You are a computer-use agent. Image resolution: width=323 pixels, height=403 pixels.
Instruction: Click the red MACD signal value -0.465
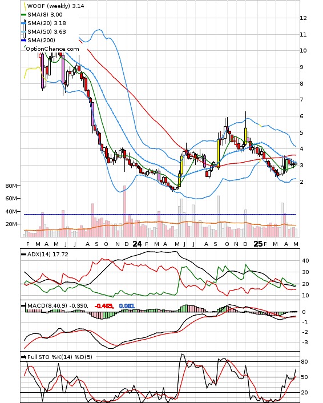click(x=104, y=306)
